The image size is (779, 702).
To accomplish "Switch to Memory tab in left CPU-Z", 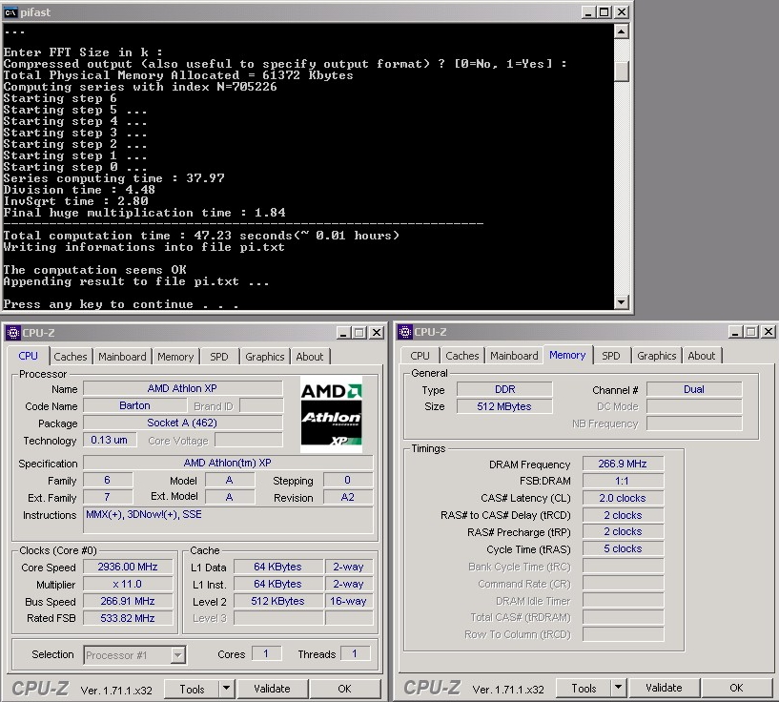I will coord(175,356).
